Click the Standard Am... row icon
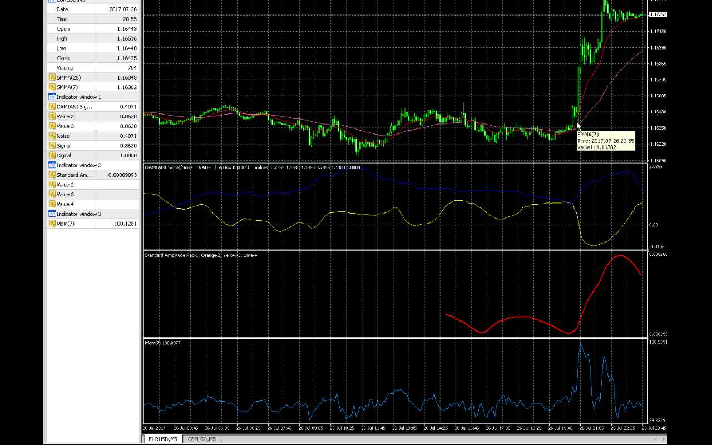 pos(52,175)
